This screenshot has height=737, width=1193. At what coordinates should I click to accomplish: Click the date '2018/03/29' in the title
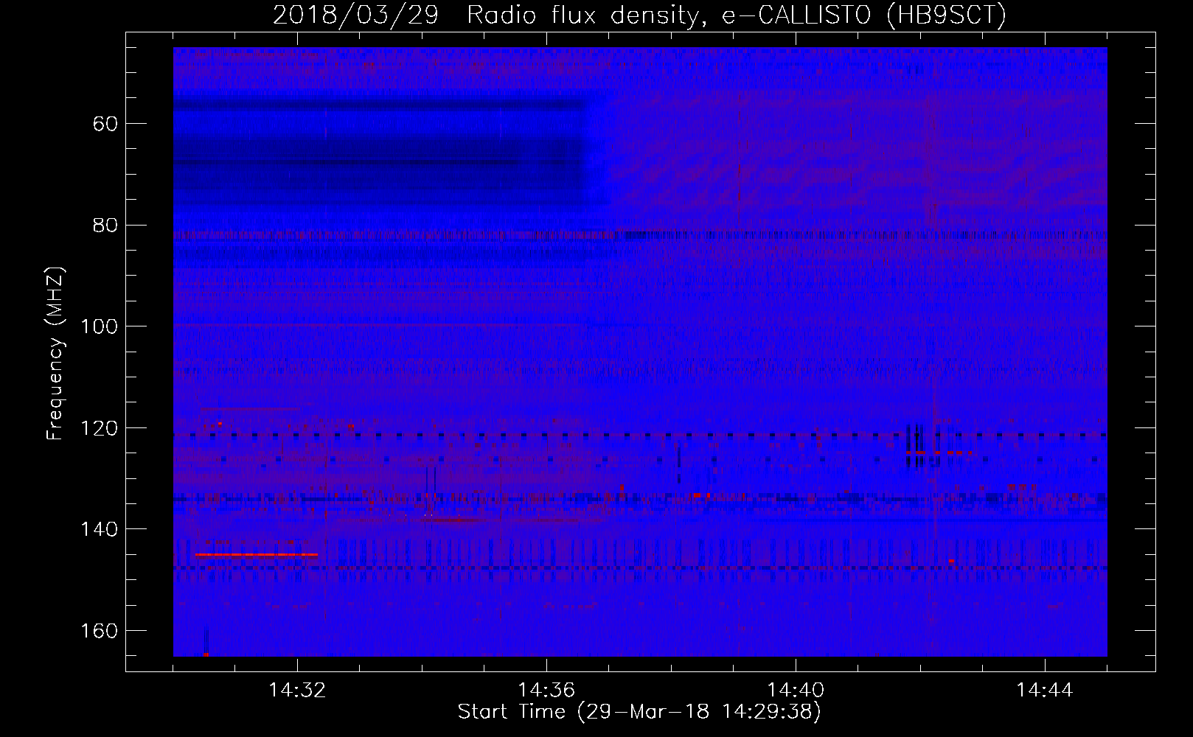(356, 15)
